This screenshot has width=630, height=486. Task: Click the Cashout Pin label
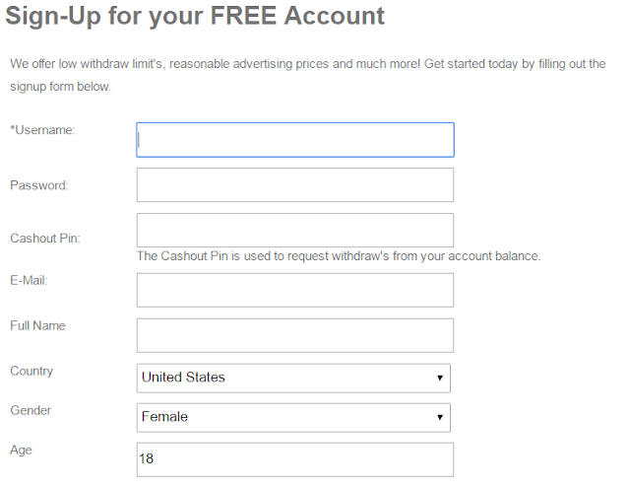[45, 239]
